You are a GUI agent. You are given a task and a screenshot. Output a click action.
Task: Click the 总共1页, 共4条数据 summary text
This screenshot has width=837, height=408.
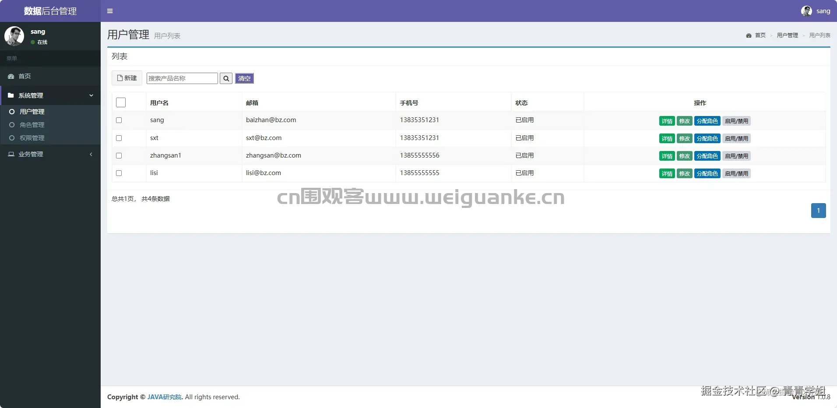click(141, 199)
